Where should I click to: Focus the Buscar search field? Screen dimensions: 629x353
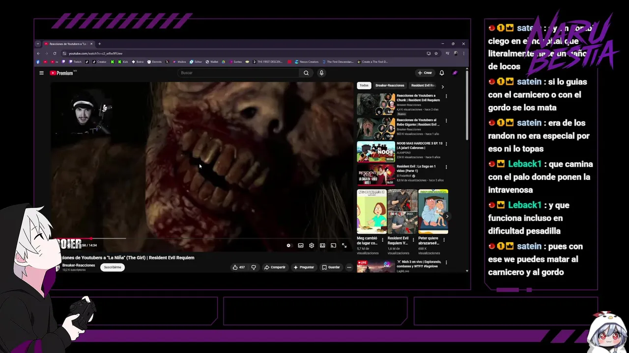[x=238, y=73]
